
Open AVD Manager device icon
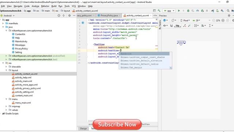coord(218,11)
